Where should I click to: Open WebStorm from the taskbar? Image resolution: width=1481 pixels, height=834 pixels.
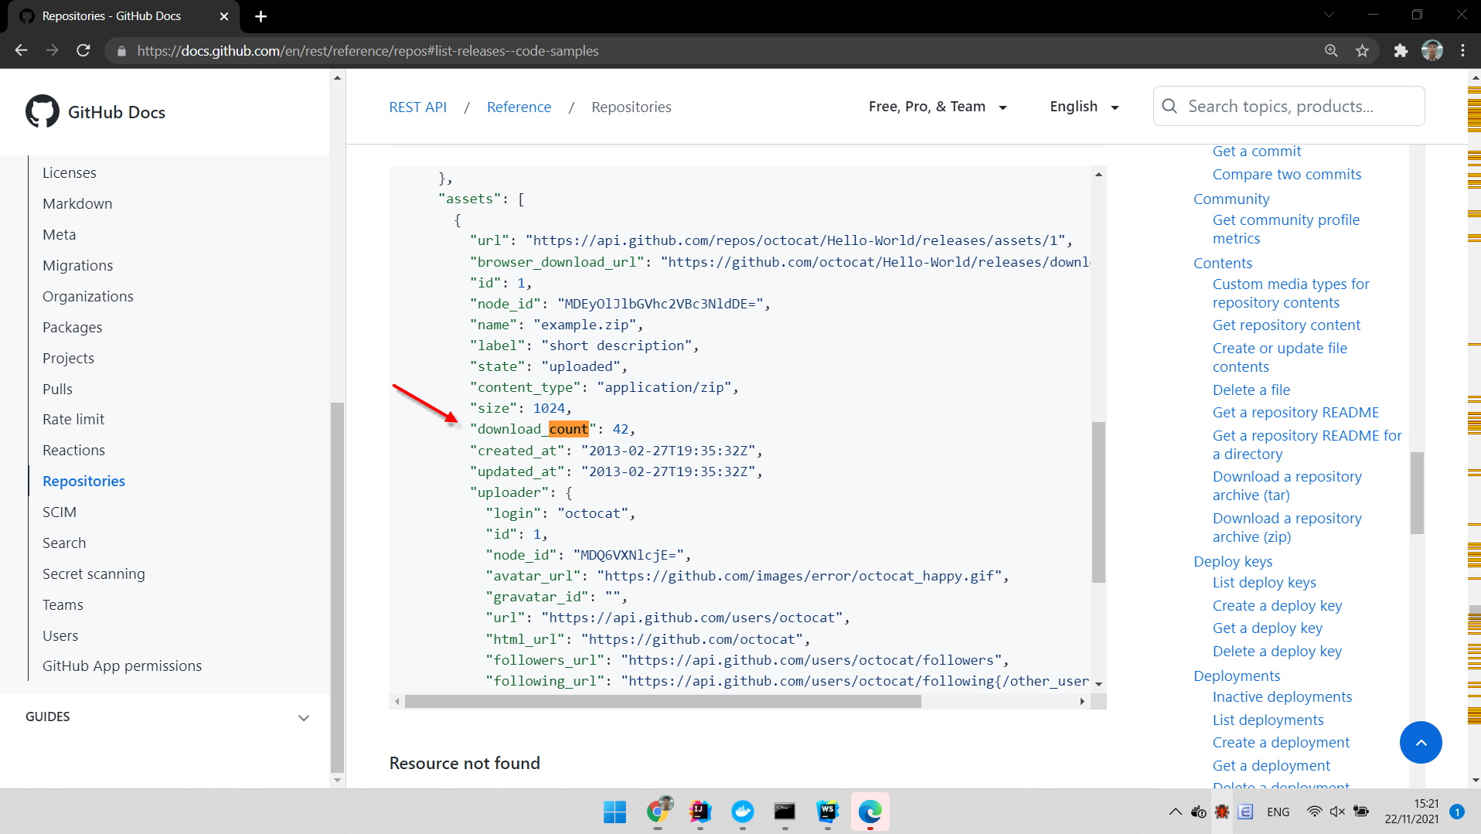[827, 812]
